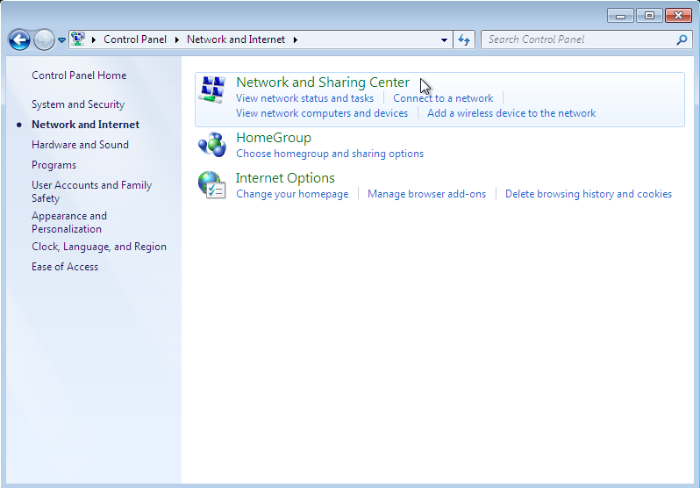Click Change your homepage
The image size is (700, 488).
292,194
